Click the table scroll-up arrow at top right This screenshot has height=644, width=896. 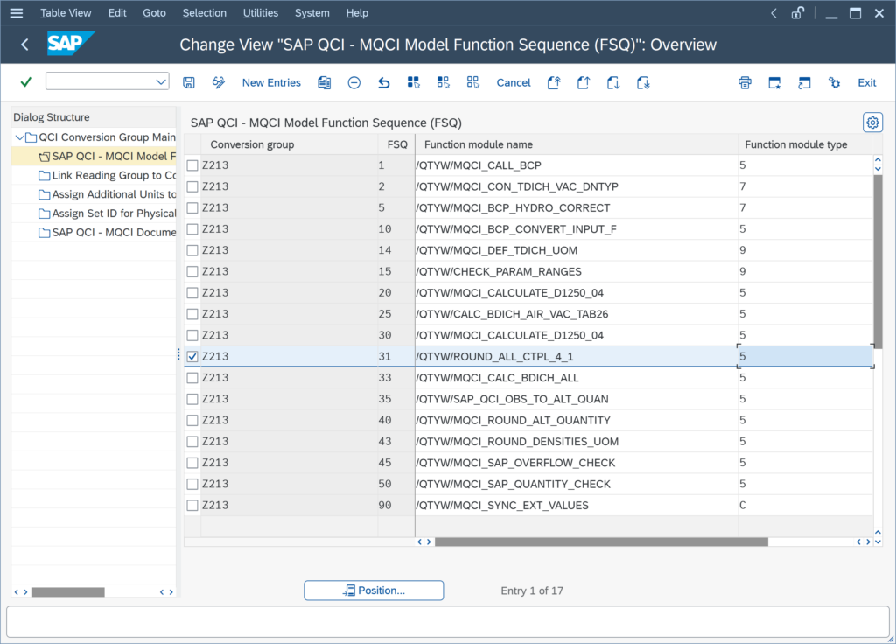[878, 160]
